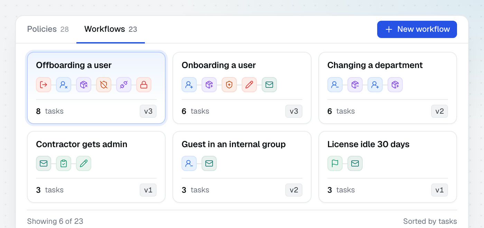Image resolution: width=484 pixels, height=228 pixels.
Task: Click the remove-user icon in Offboarding a user
Action: (64, 85)
